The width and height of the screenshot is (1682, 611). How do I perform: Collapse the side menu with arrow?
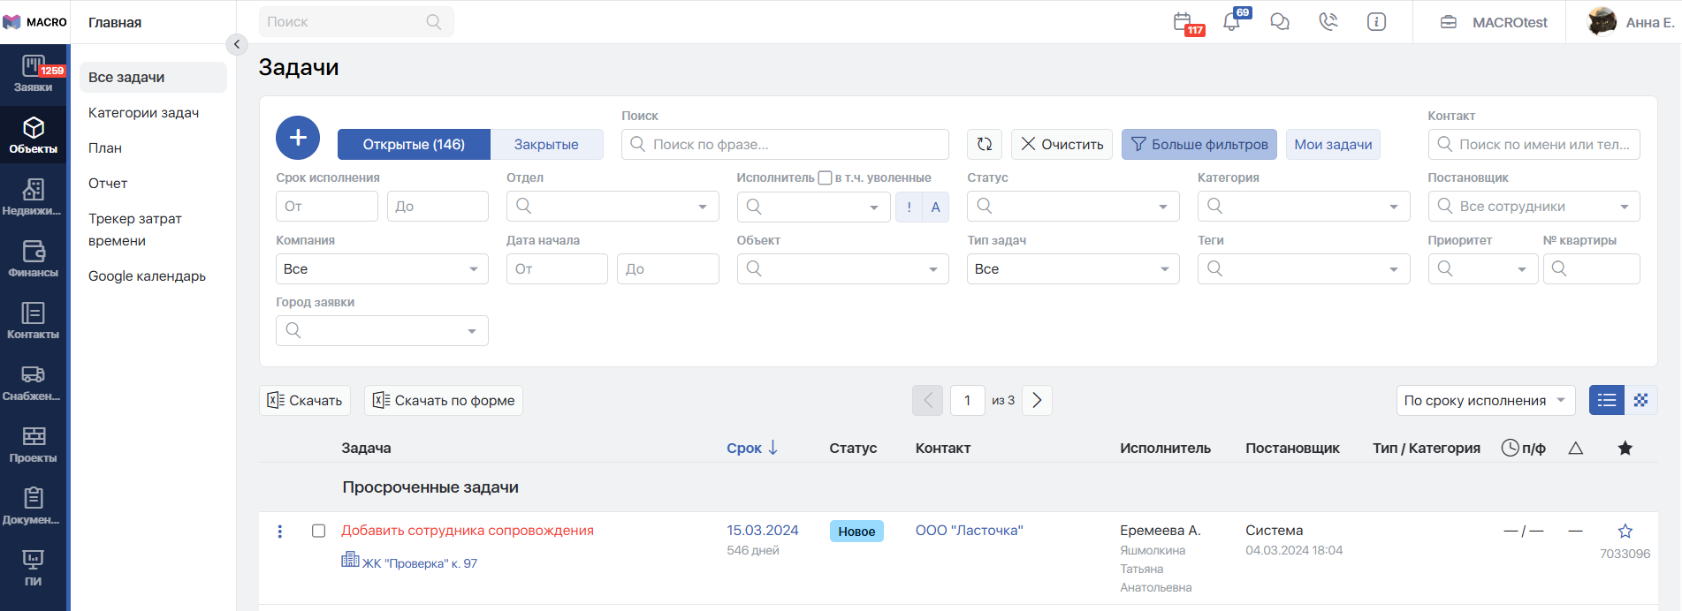(236, 44)
